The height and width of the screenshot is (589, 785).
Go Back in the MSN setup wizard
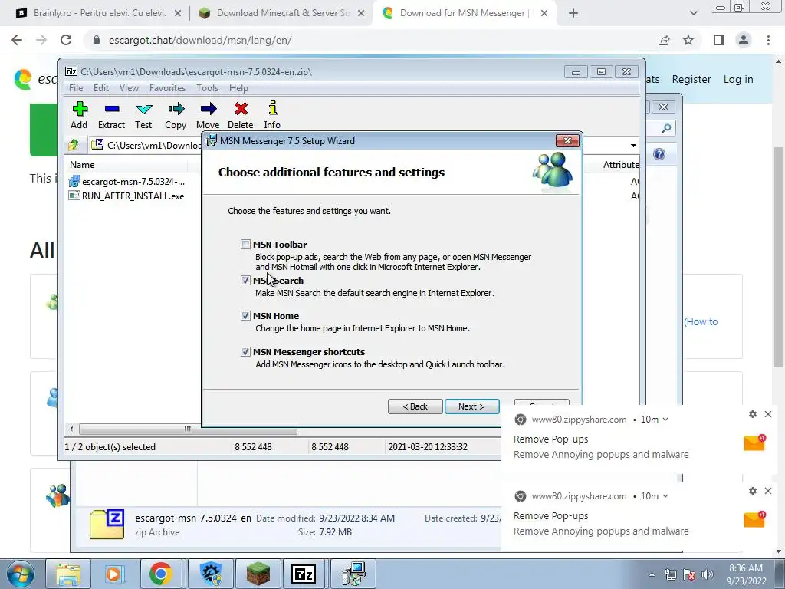415,406
